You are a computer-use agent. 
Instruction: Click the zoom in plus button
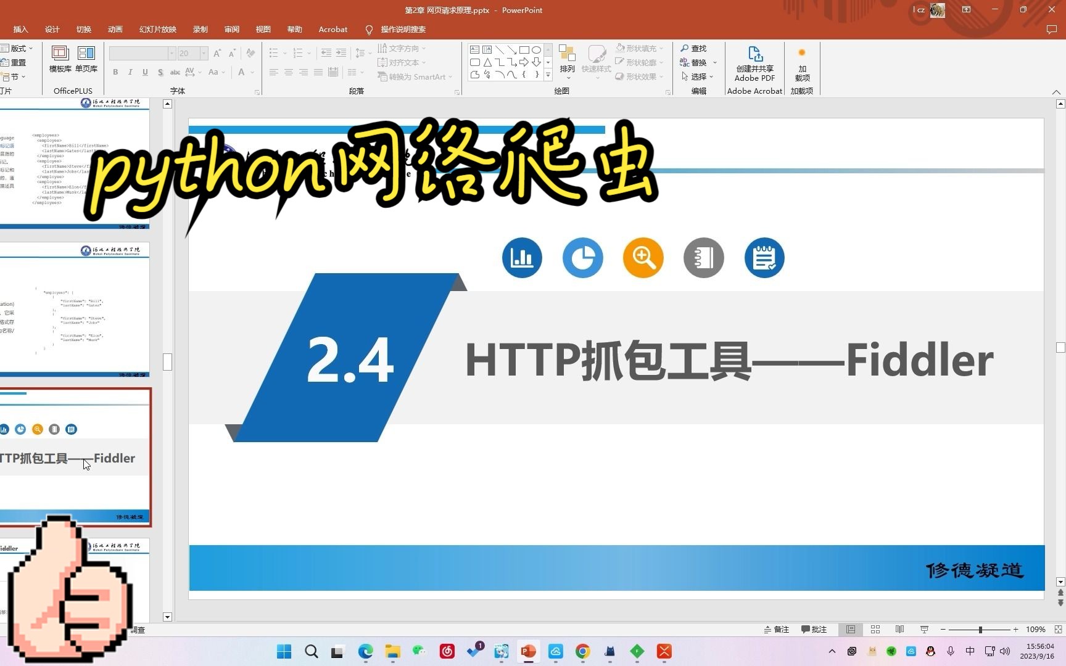1015,630
